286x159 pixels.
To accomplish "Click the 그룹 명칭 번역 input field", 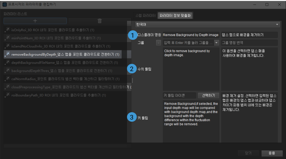I will [249, 43].
